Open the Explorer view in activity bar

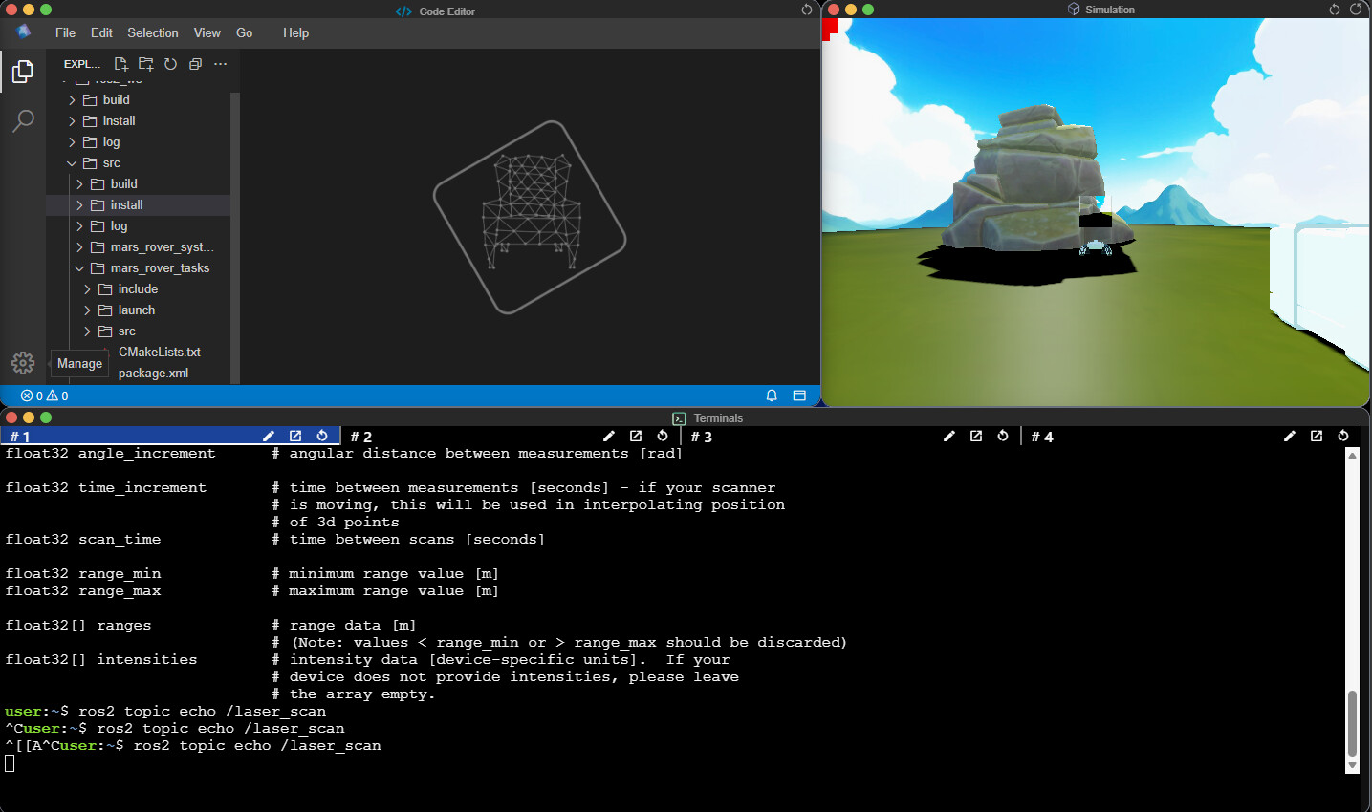[x=23, y=72]
